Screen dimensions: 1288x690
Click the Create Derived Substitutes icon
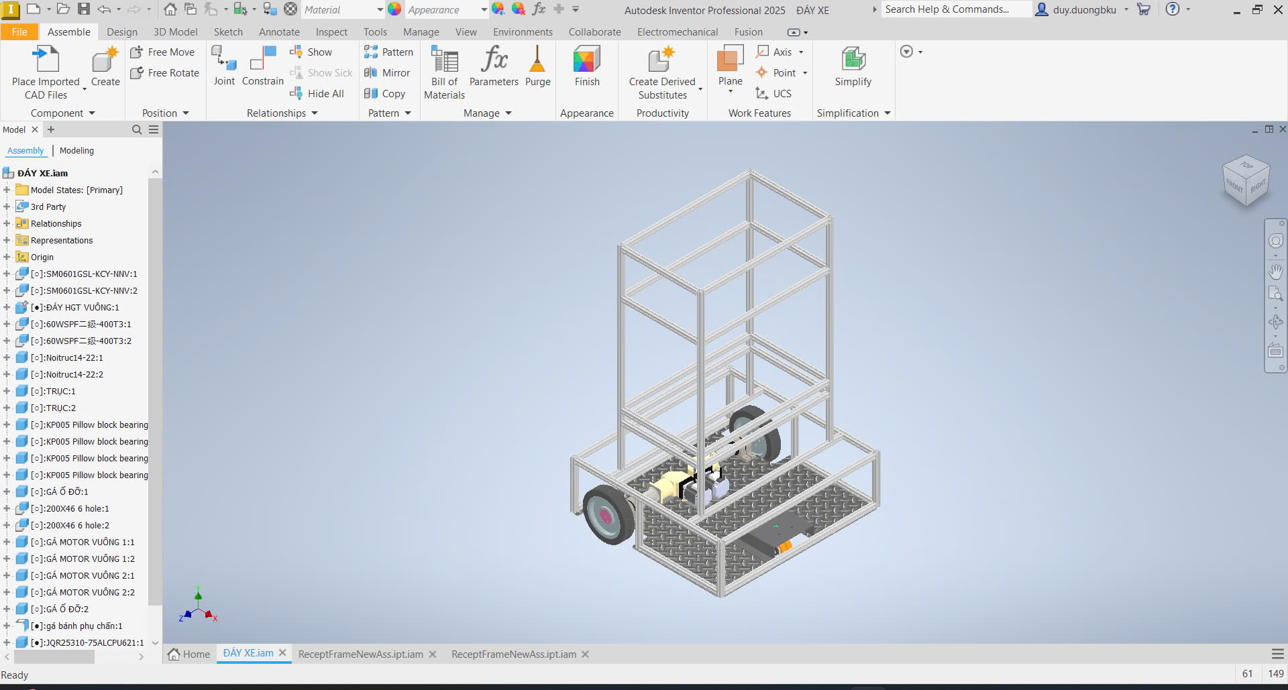tap(661, 60)
